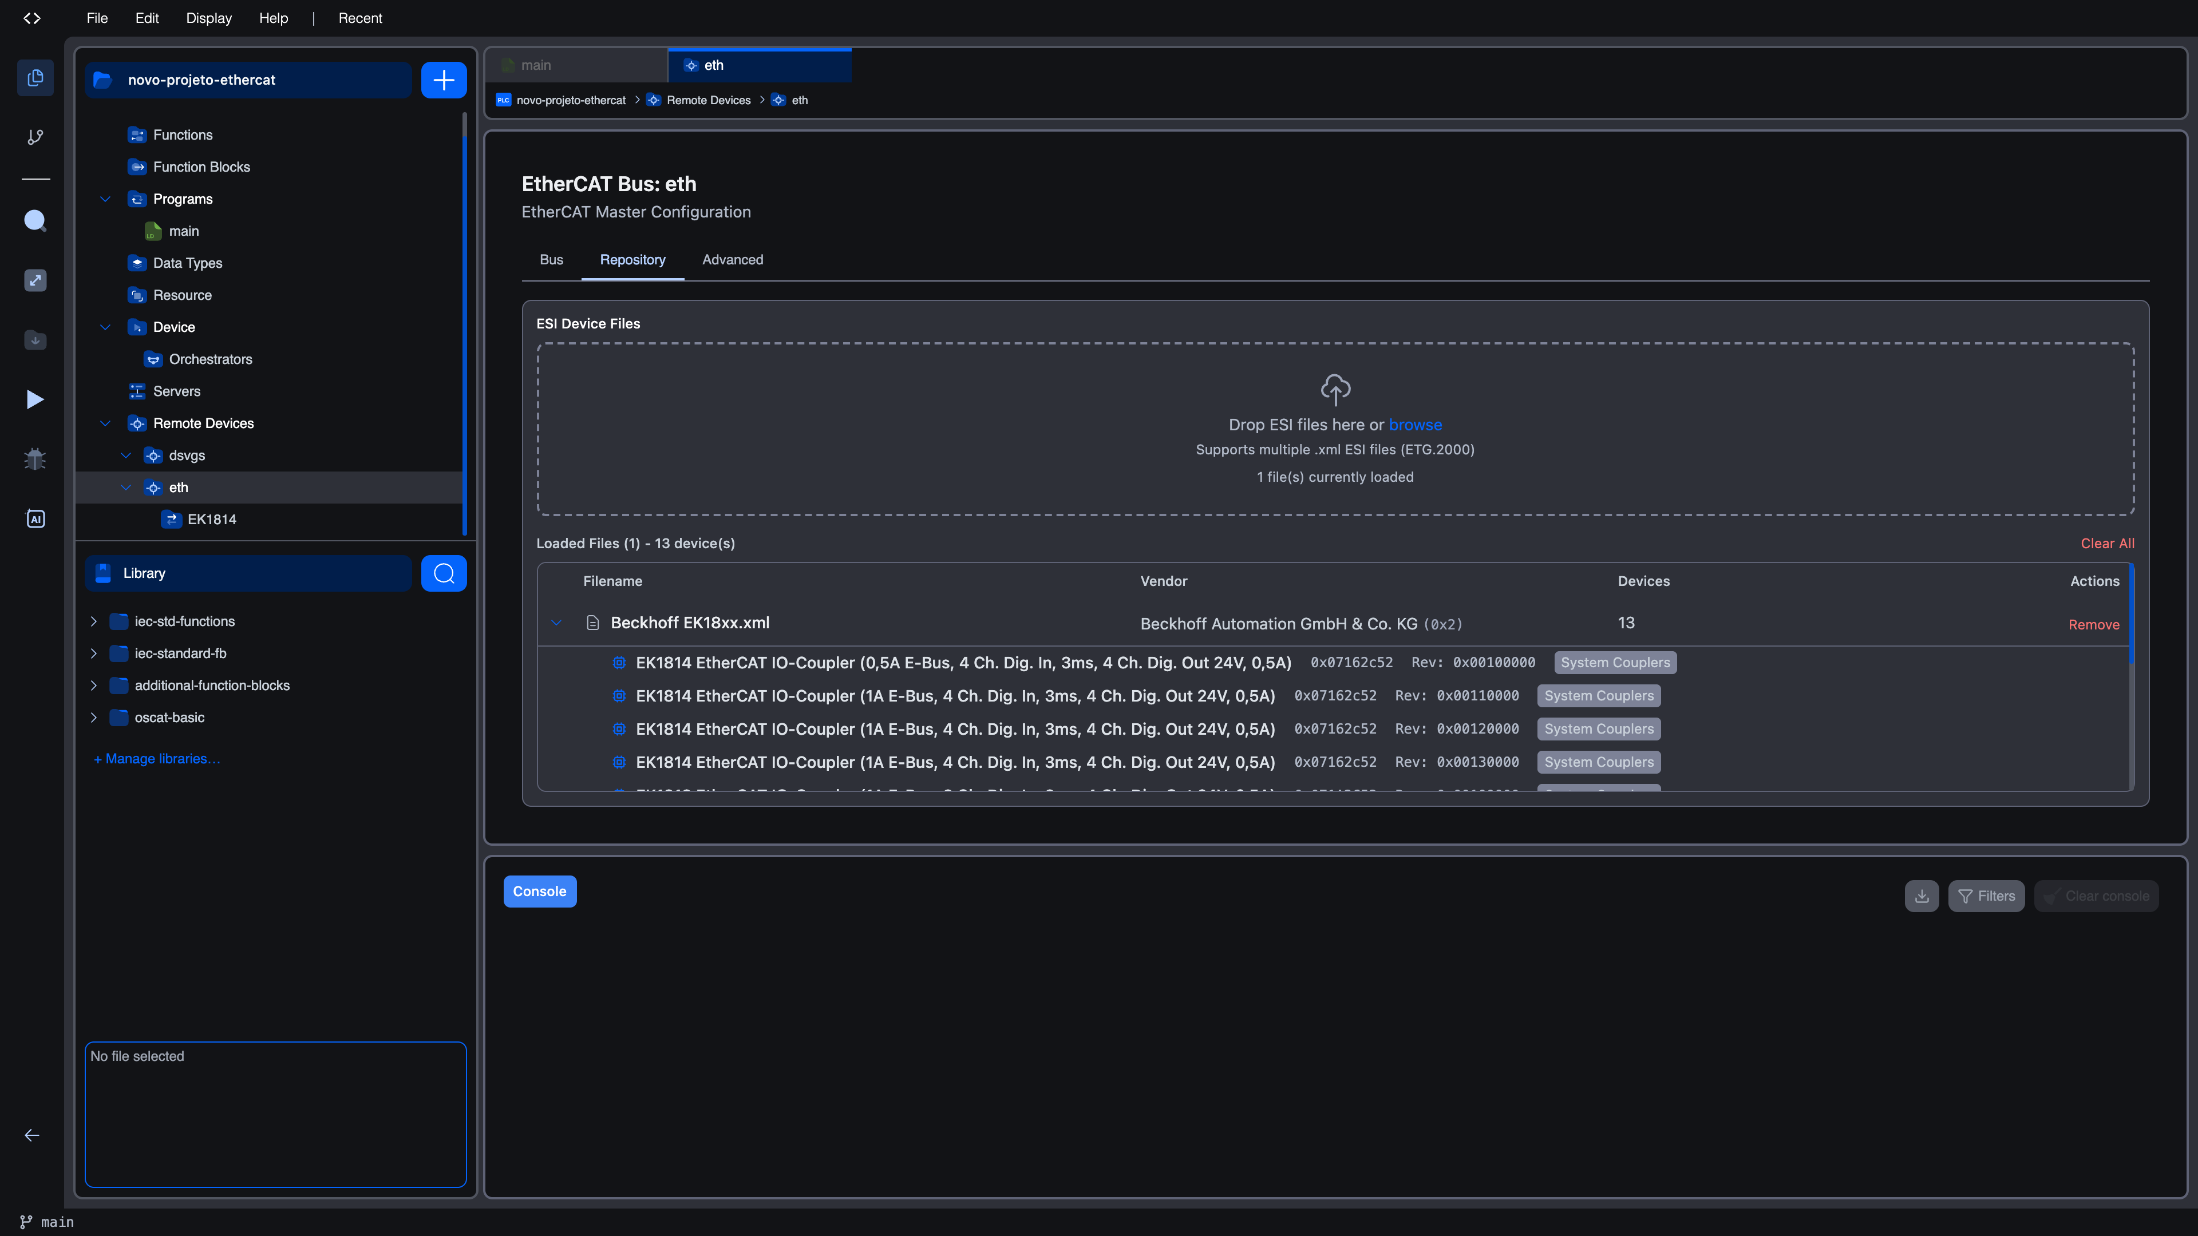Collapse the Programs tree node
Screen dimensions: 2198x1236
coord(105,199)
